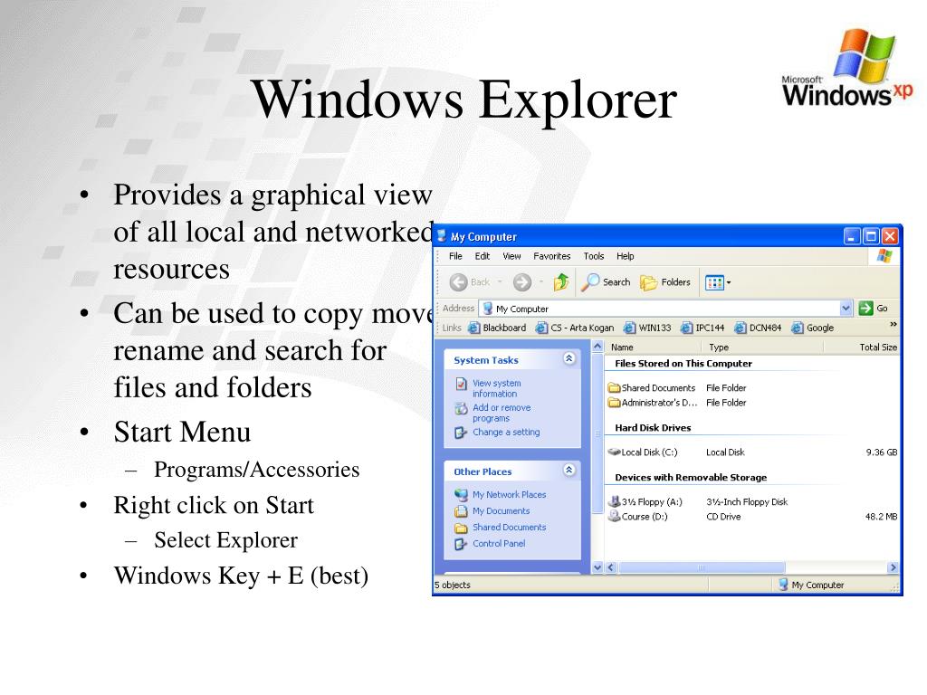927x695 pixels.
Task: Open the Search pane magnifier
Action: (589, 282)
